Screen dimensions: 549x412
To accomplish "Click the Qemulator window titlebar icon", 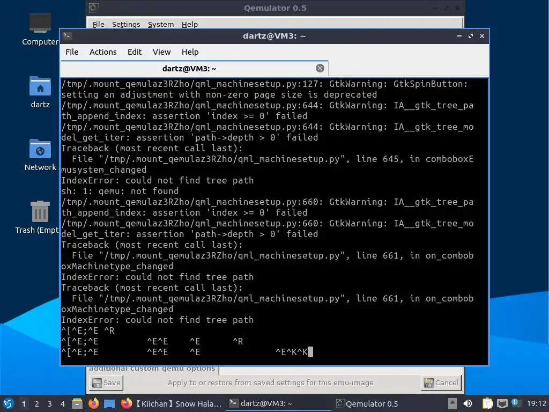I will pyautogui.click(x=93, y=8).
